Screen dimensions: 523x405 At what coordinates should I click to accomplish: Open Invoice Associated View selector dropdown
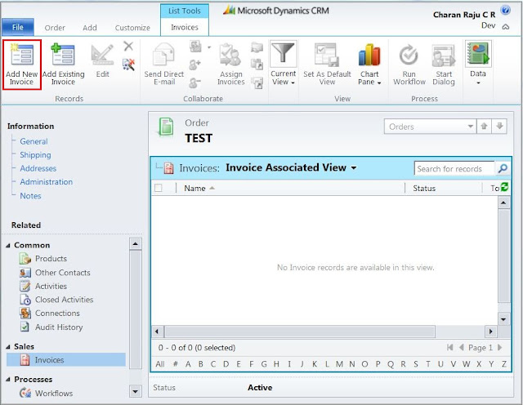(354, 168)
